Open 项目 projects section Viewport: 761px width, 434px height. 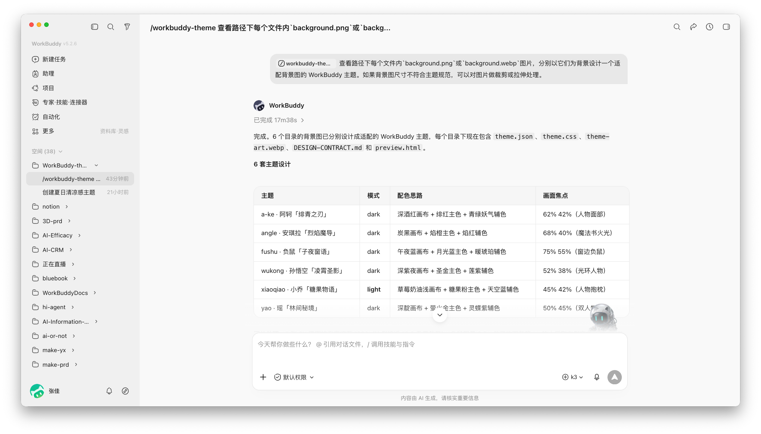[x=80, y=88]
